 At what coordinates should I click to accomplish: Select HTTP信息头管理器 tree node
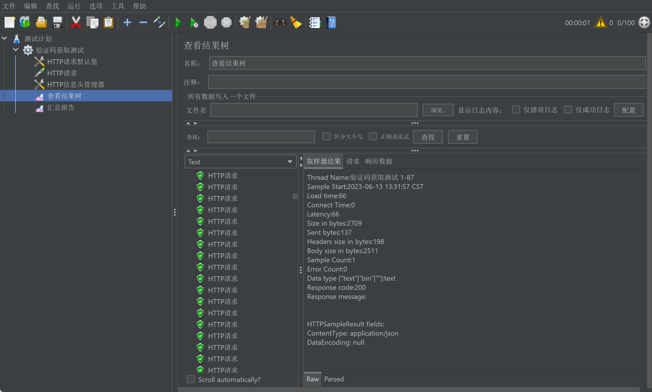pyautogui.click(x=76, y=84)
